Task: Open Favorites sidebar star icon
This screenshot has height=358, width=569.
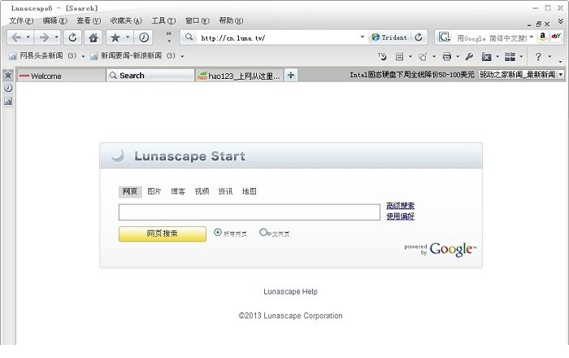Action: tap(8, 75)
